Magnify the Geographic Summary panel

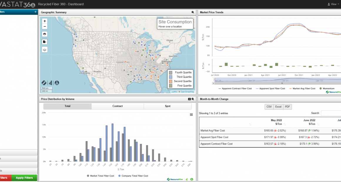[x=193, y=12]
